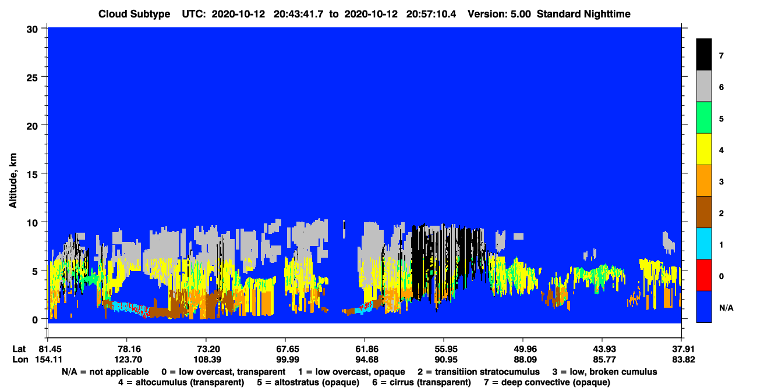Viewport: 757px width, 388px height.
Task: Click latitude value 61.86
Action: point(365,348)
